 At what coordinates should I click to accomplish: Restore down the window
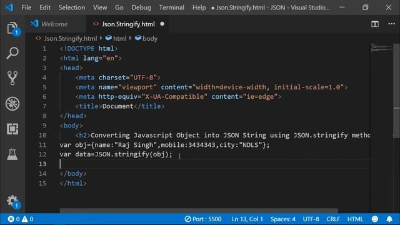365,7
